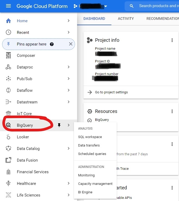179x201 pixels.
Task: Expand the Pub/Sub submenu chevron
Action: click(x=69, y=79)
